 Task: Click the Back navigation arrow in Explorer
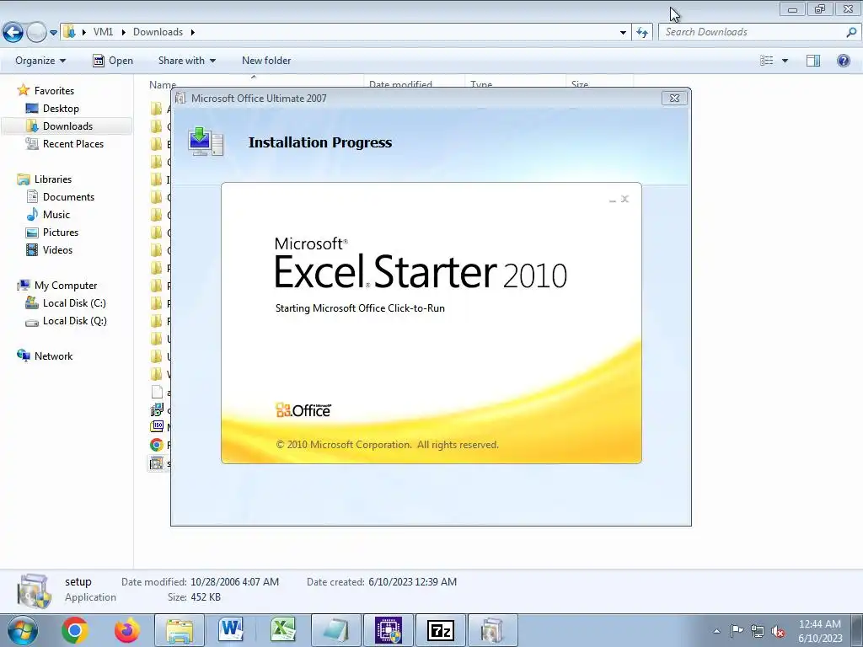(x=13, y=33)
